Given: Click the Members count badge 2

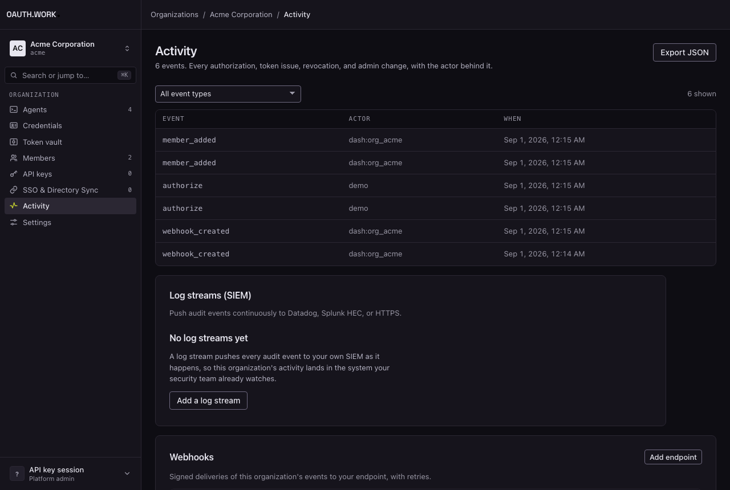Looking at the screenshot, I should (x=129, y=158).
